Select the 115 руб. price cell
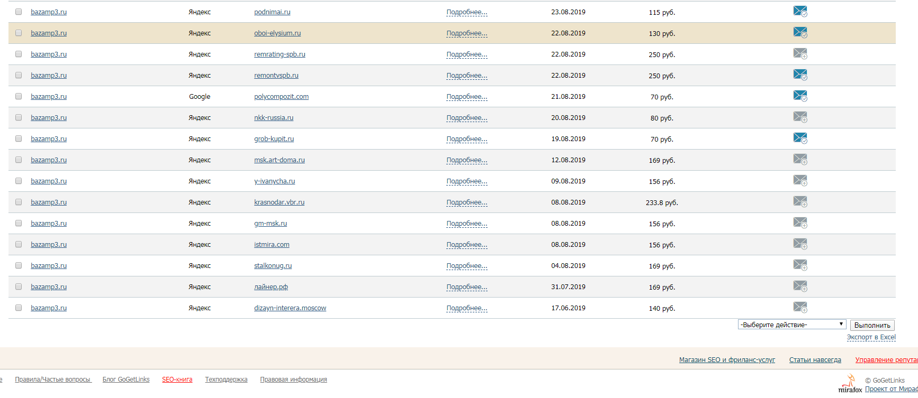Viewport: 918px width, 398px height. coord(662,12)
